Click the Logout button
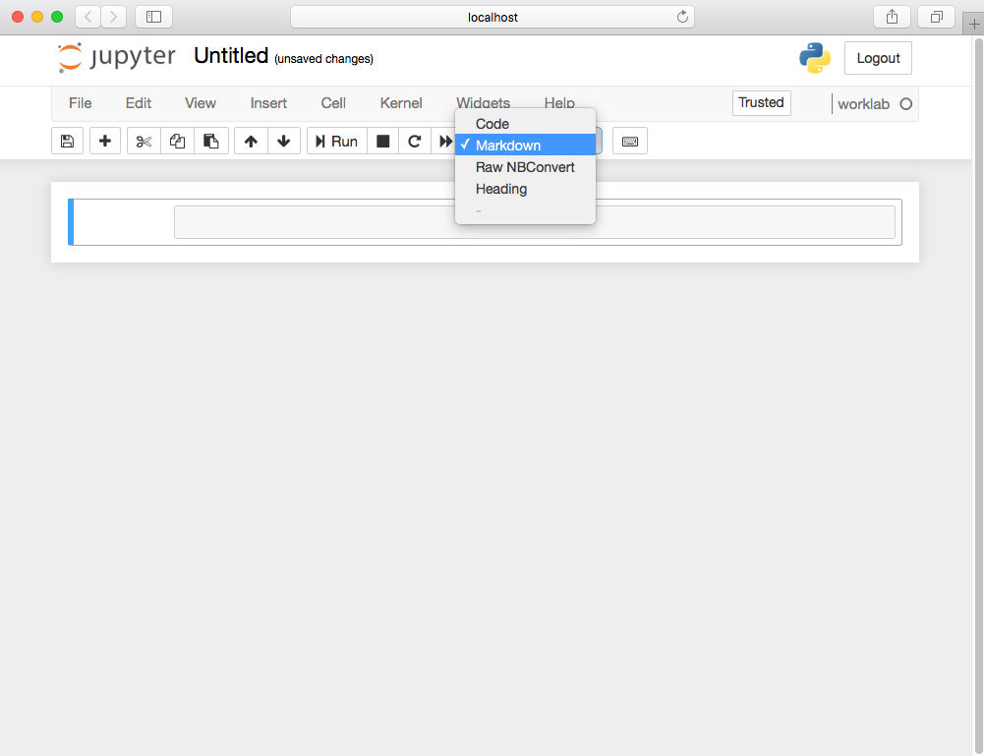984x756 pixels. click(877, 58)
